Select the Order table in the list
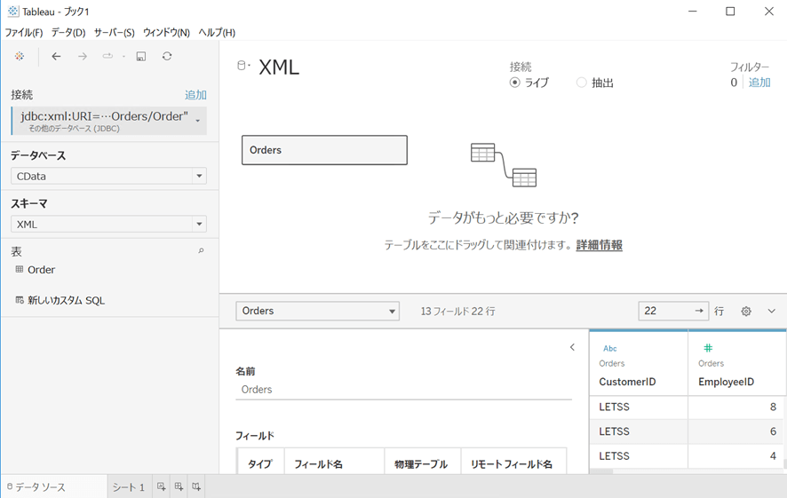The height and width of the screenshot is (498, 787). click(x=41, y=270)
